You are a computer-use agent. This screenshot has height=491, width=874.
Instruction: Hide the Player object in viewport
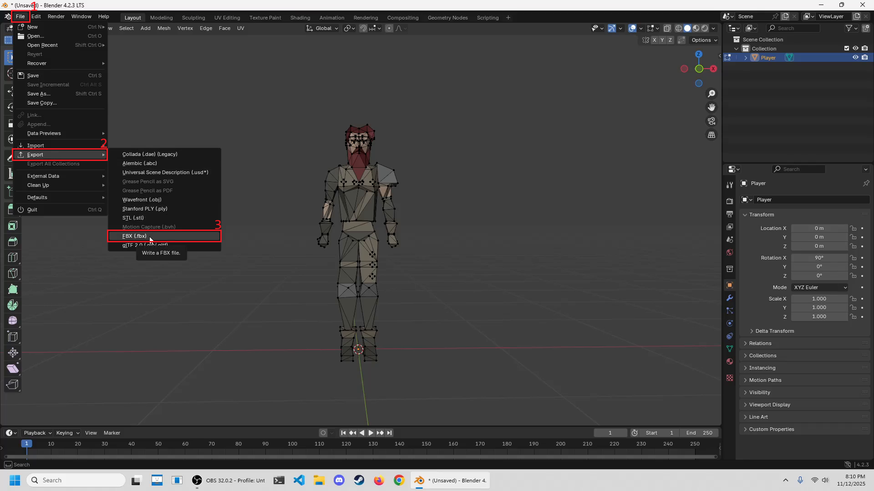tap(855, 58)
